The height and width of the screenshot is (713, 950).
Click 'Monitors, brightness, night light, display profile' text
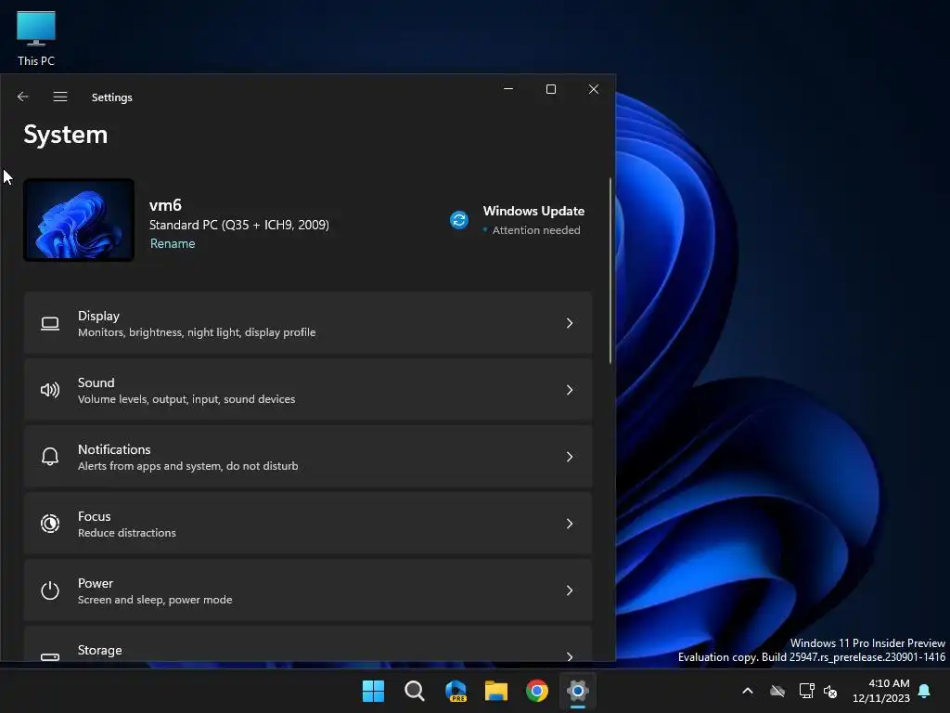click(197, 332)
